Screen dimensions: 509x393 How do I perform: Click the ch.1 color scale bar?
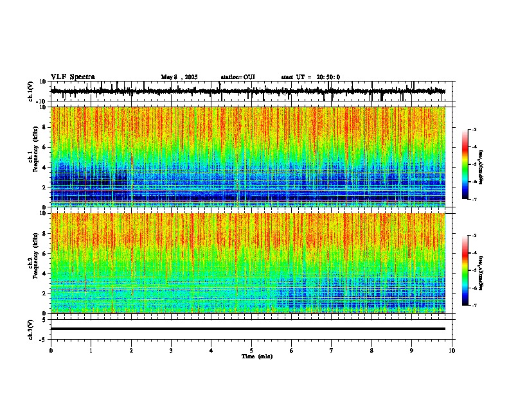coord(465,164)
